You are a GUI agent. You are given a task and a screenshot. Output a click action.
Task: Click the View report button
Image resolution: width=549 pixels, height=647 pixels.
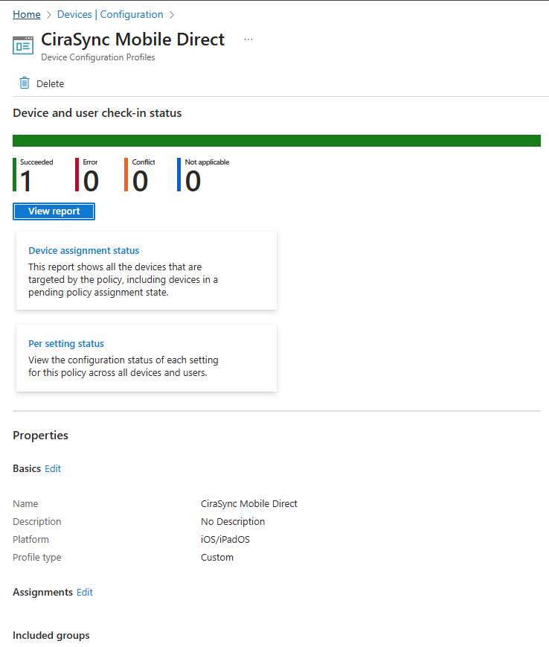54,211
